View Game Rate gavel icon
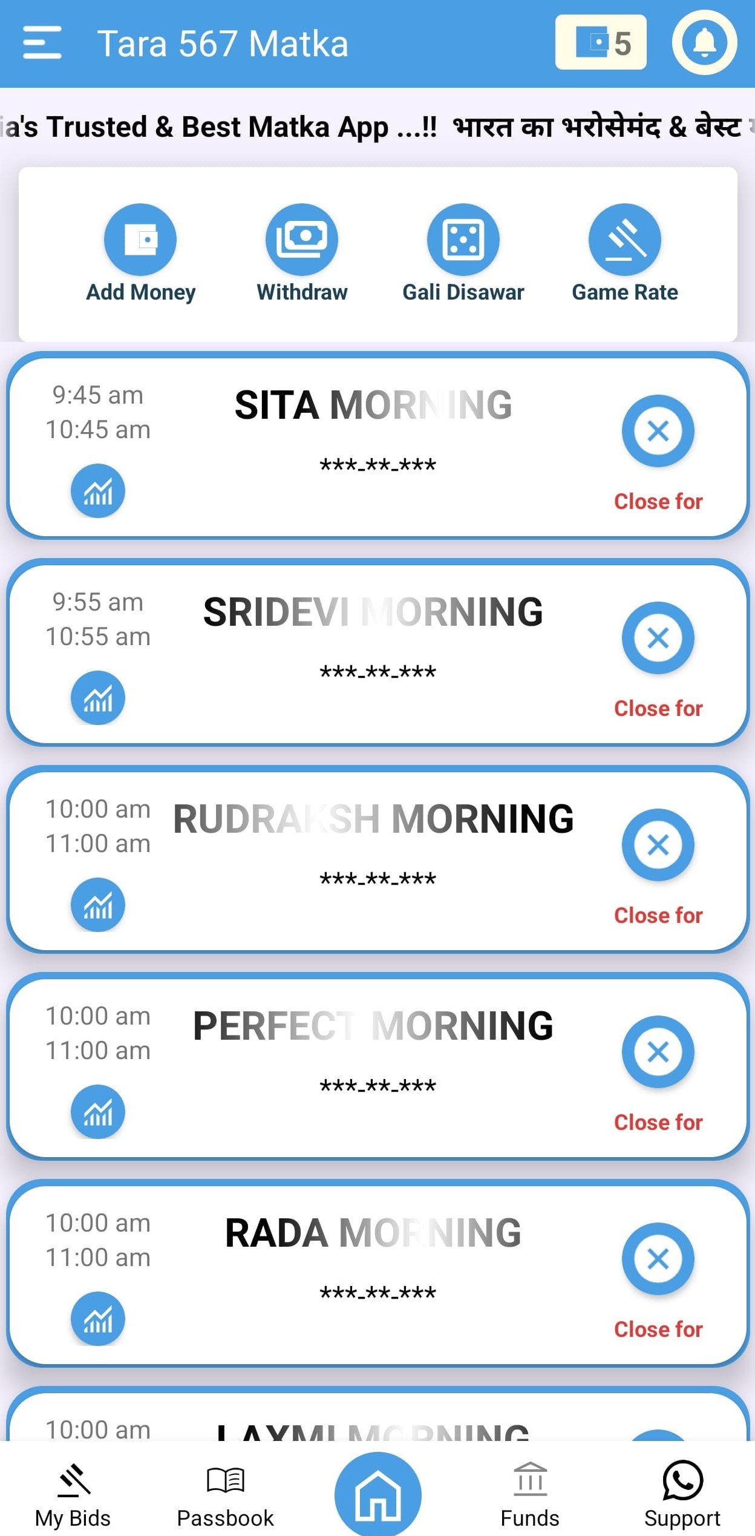This screenshot has width=755, height=1536. point(625,240)
